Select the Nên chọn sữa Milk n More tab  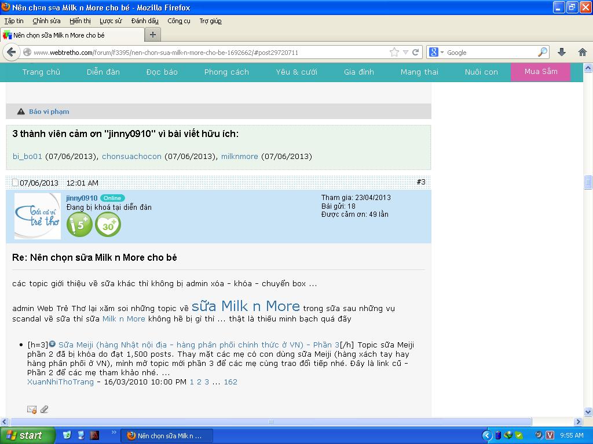tap(72, 35)
